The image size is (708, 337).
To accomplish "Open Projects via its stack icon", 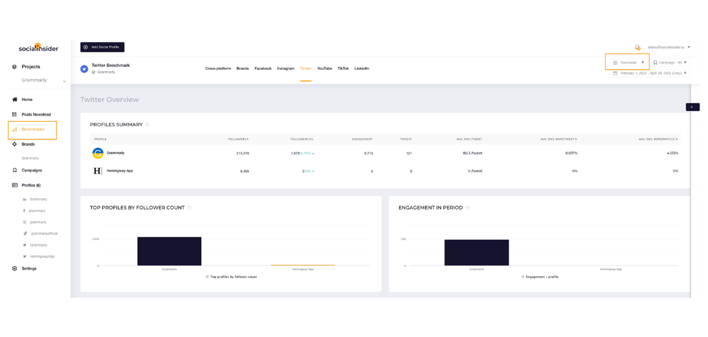I will tap(15, 67).
